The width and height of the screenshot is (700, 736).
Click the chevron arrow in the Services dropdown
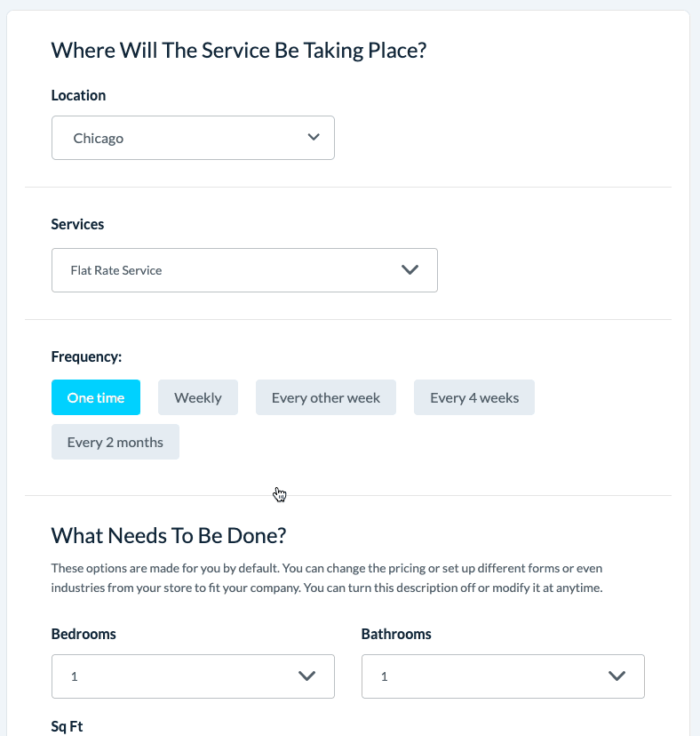(x=410, y=270)
